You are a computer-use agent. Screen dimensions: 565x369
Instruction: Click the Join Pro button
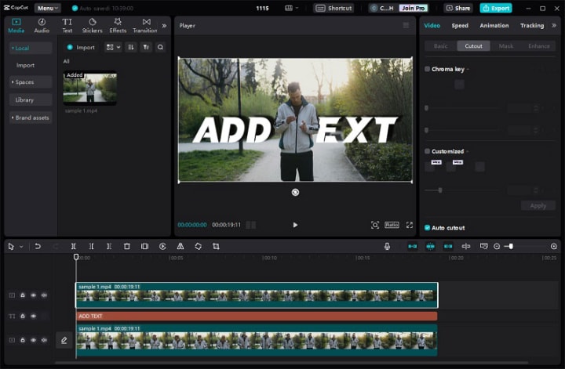tap(414, 8)
